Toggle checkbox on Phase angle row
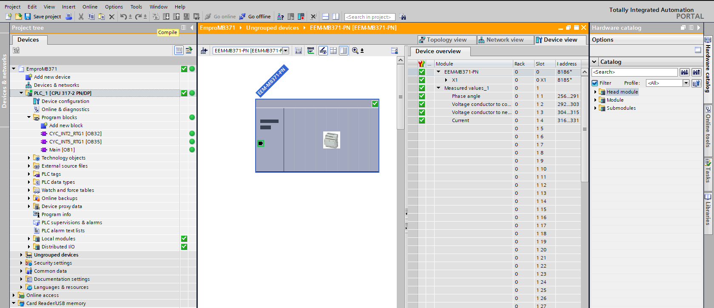714x308 pixels. 422,96
